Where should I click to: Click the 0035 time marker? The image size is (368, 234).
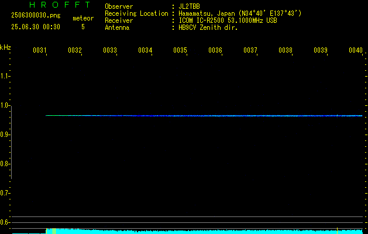tap(180, 50)
